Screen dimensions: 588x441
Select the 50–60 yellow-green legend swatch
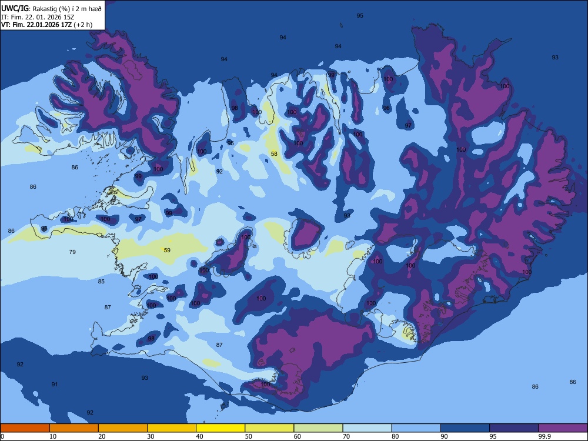coord(269,428)
